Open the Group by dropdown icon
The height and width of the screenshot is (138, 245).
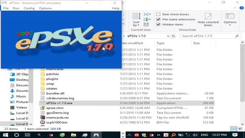pyautogui.click(x=147, y=15)
